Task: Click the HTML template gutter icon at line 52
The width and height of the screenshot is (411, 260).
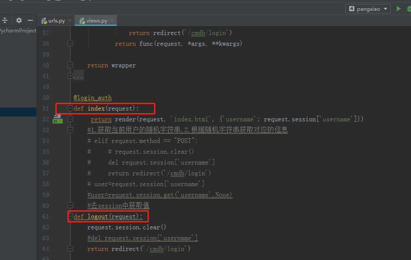Action: coord(58,119)
